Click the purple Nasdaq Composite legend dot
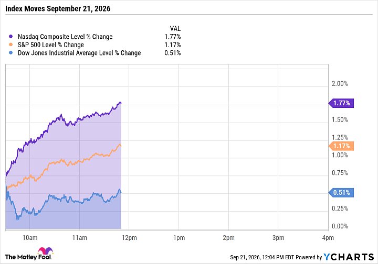378x264 pixels. (10, 37)
